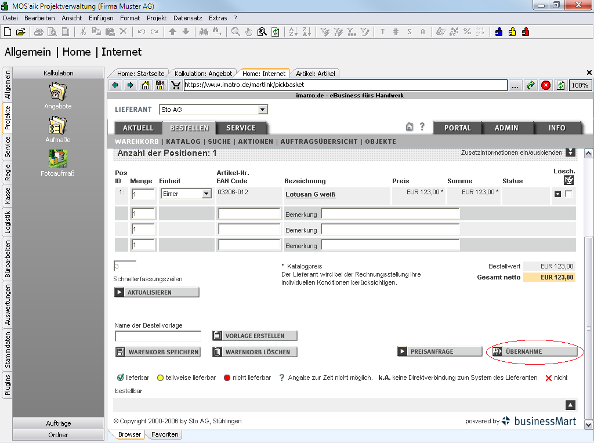Select the Favoriten bottom tab

[165, 434]
